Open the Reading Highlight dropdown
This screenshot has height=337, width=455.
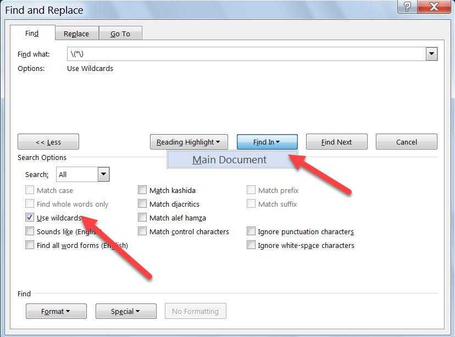click(x=188, y=142)
